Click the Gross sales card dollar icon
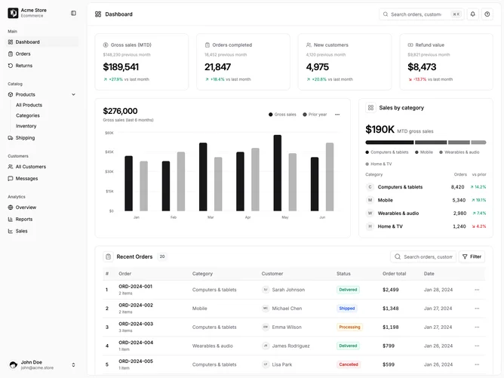504x378 pixels. click(106, 45)
